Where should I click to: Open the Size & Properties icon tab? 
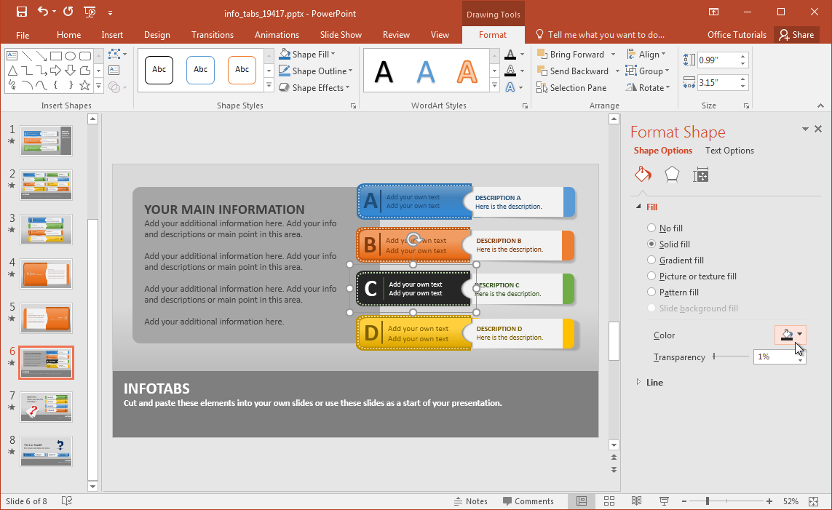coord(701,175)
